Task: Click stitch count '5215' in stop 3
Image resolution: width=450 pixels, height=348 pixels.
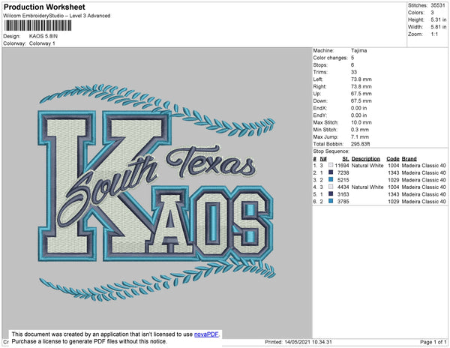Action: [x=343, y=180]
